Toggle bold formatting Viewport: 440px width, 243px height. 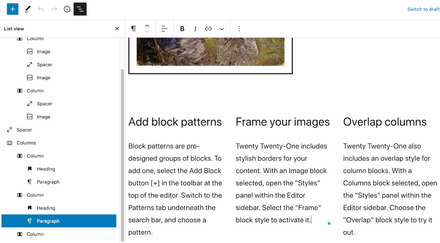click(182, 29)
